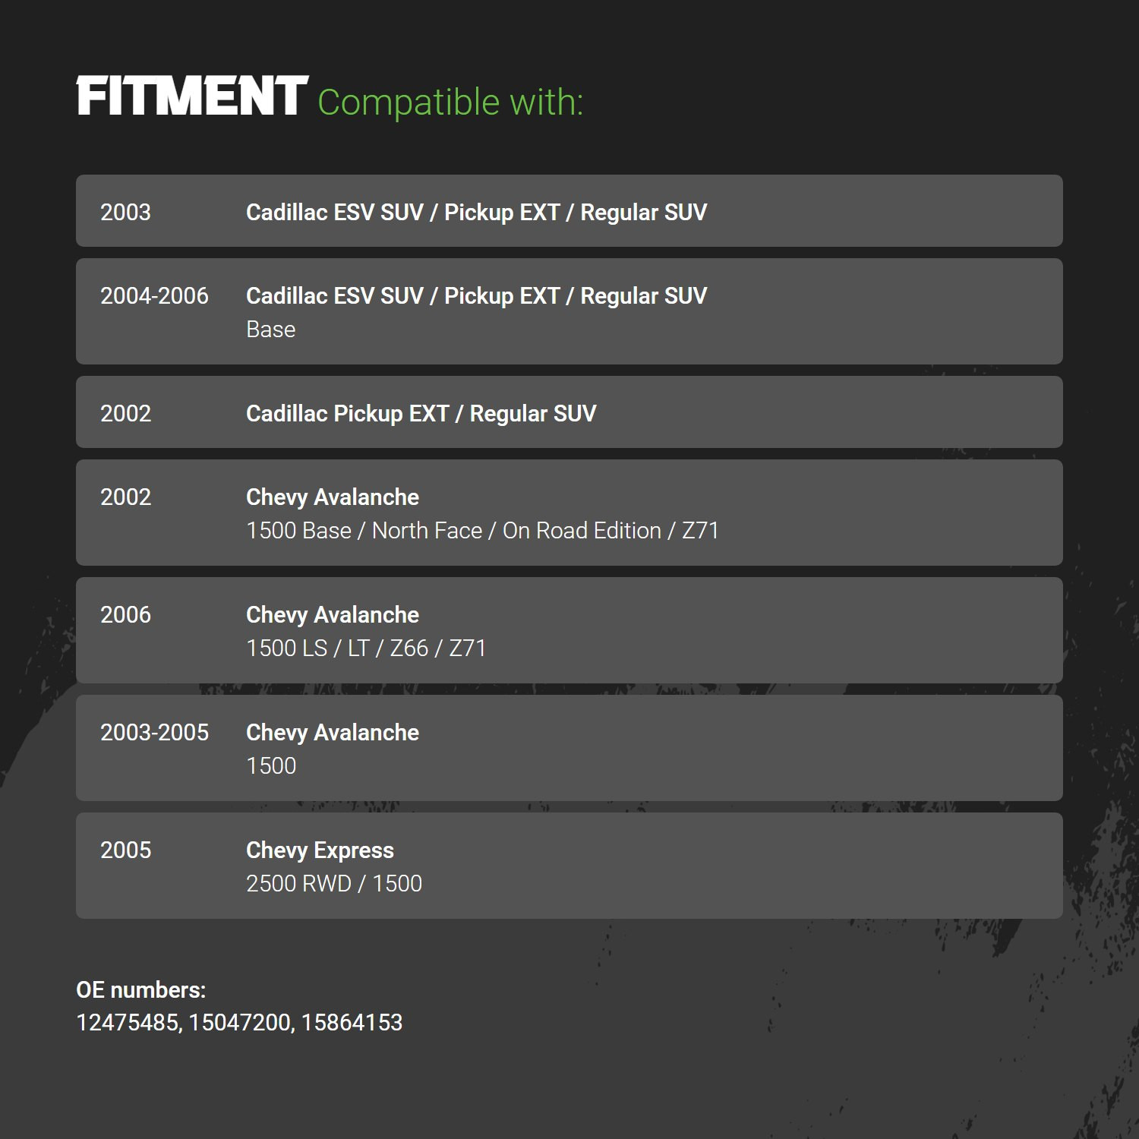Click the FITMENT heading
Image resolution: width=1139 pixels, height=1139 pixels.
[x=192, y=96]
